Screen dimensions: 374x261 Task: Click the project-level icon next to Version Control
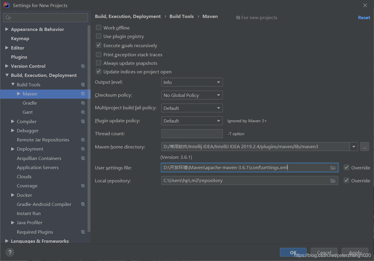(83, 66)
